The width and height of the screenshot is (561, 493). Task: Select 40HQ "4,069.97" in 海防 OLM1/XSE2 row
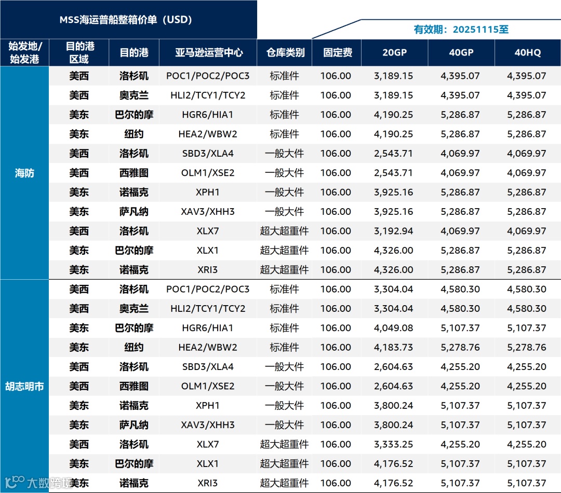[x=527, y=173]
